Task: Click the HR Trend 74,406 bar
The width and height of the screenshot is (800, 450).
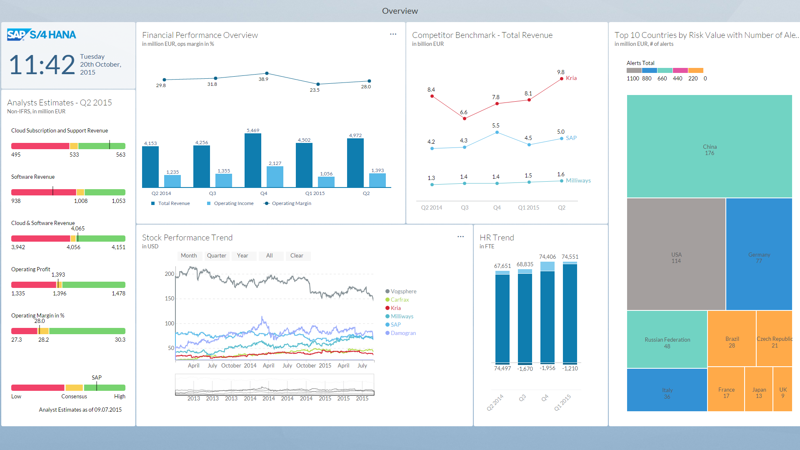Action: [x=547, y=313]
